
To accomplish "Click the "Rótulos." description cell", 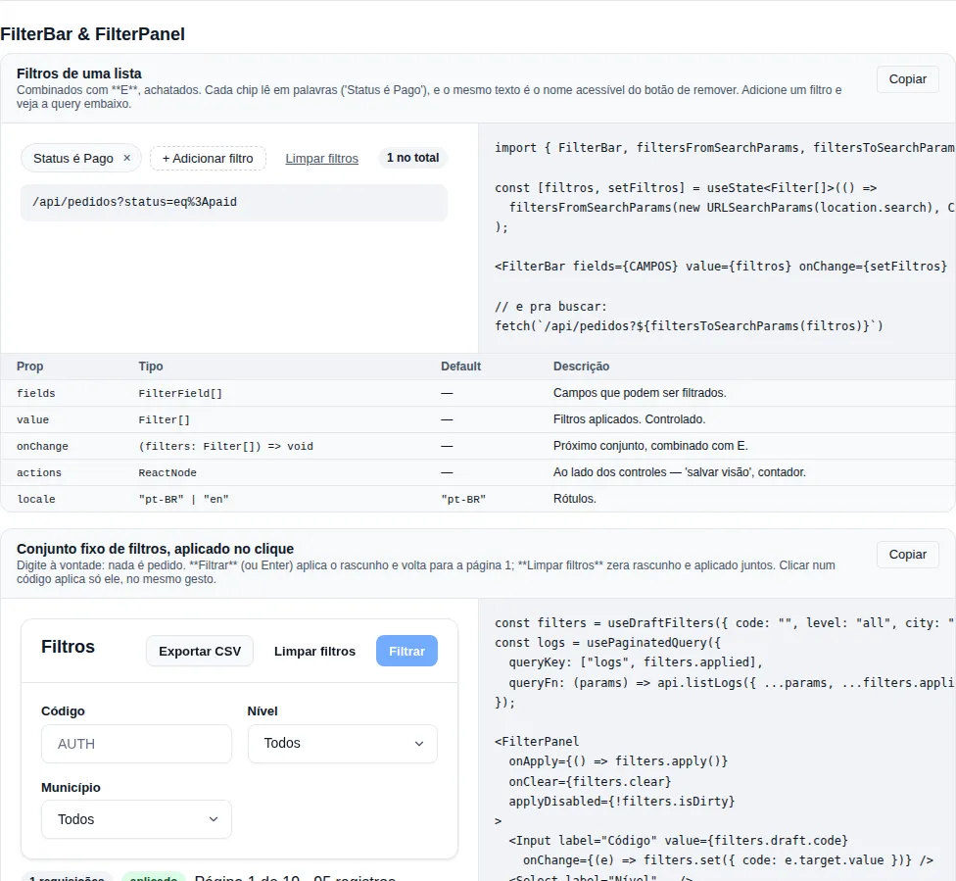I will pos(574,499).
